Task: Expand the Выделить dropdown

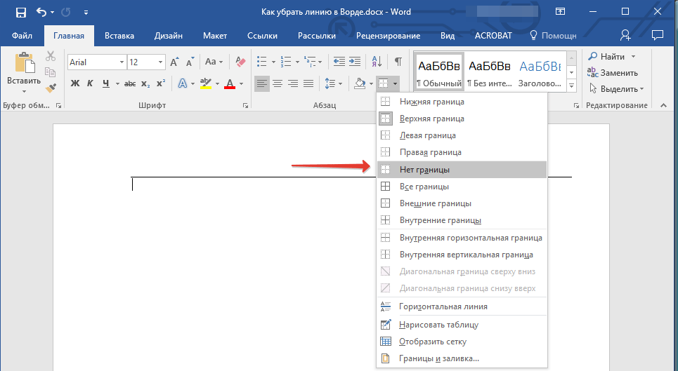Action: pyautogui.click(x=641, y=89)
